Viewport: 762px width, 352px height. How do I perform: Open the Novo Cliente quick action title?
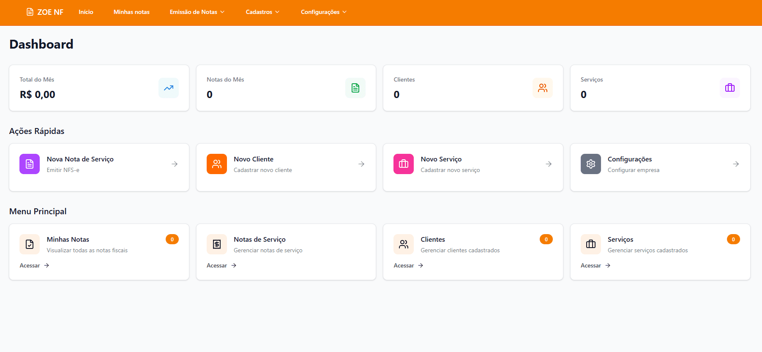(x=254, y=159)
